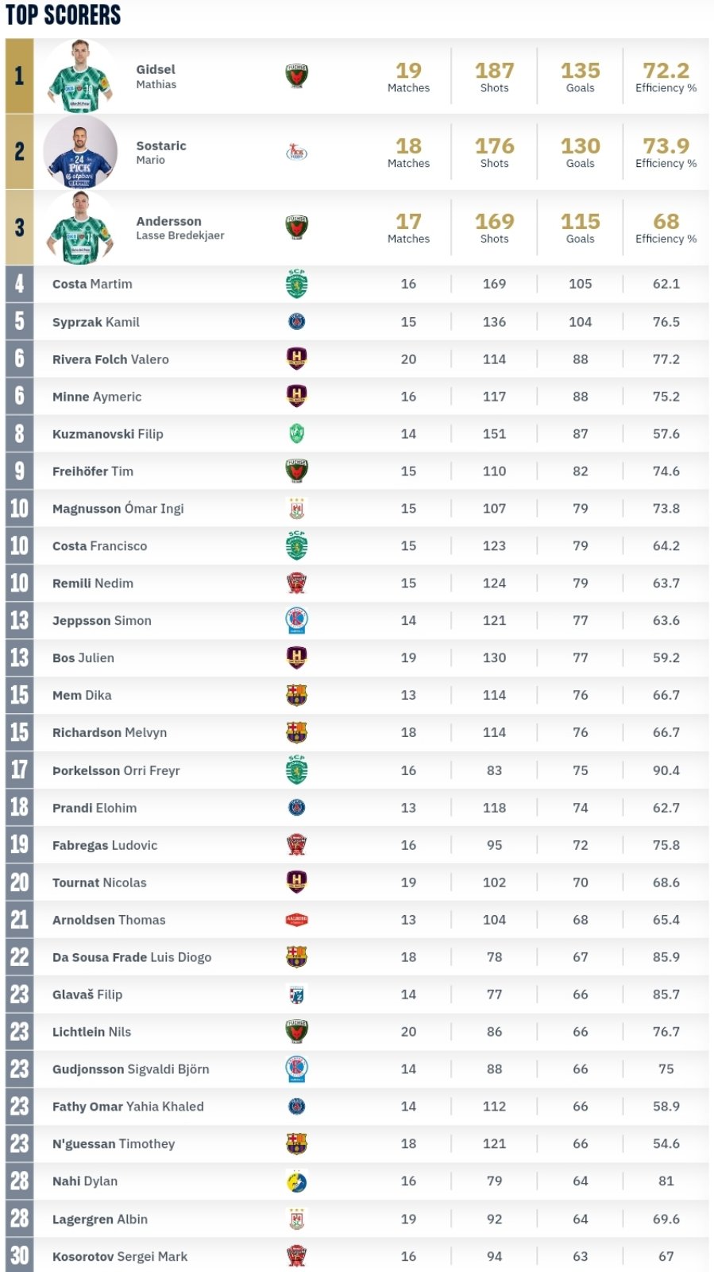Click the club badge next to Glavaš Filip
This screenshot has height=1272, width=714.
click(296, 995)
